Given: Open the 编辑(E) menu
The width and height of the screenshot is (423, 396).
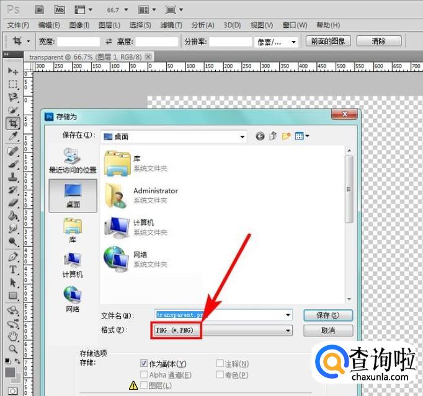Looking at the screenshot, I should click(49, 25).
